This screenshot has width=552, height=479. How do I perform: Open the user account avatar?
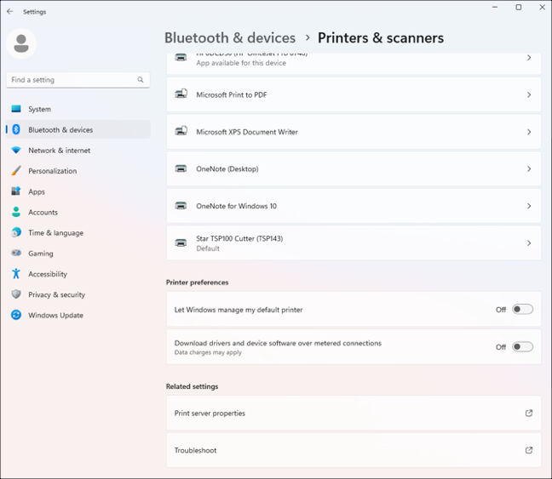pyautogui.click(x=21, y=43)
